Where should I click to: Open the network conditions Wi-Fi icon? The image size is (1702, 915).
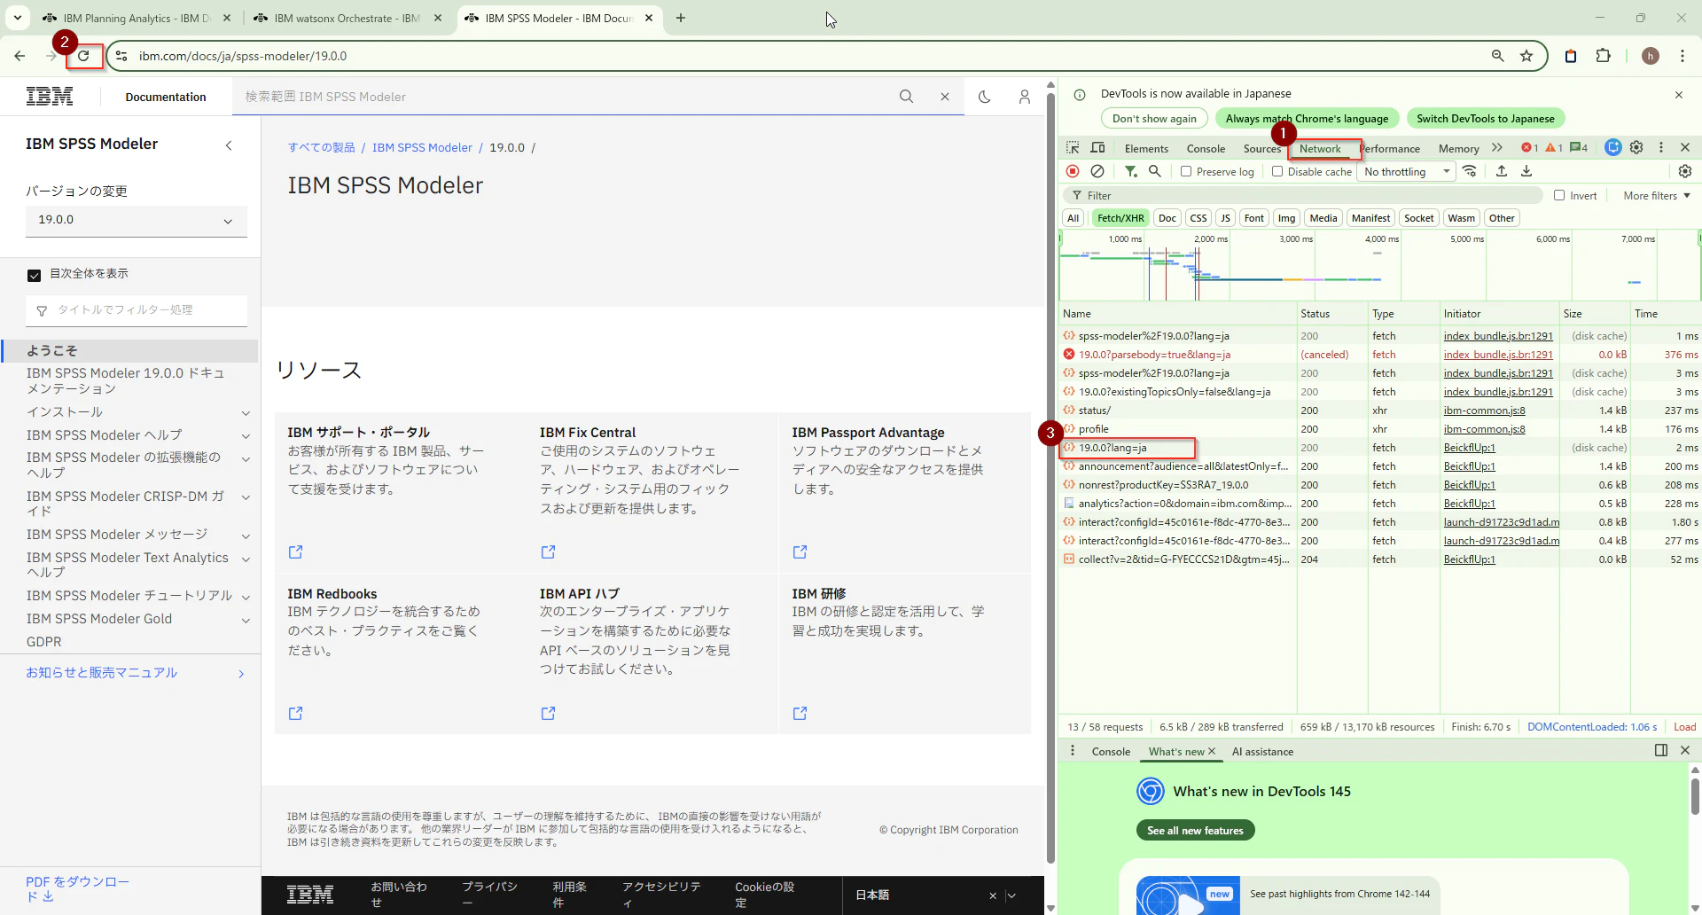1470,171
